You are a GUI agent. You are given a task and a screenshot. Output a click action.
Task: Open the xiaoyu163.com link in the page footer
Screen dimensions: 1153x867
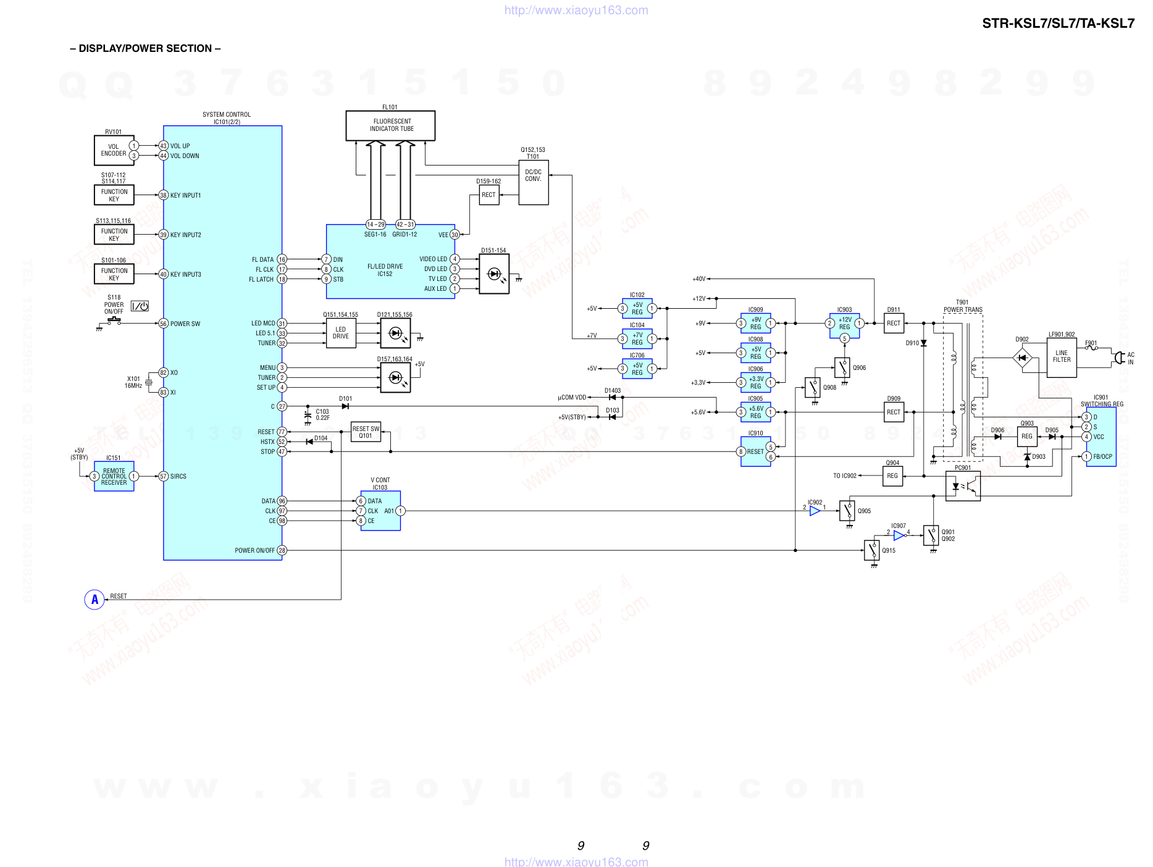coord(576,861)
